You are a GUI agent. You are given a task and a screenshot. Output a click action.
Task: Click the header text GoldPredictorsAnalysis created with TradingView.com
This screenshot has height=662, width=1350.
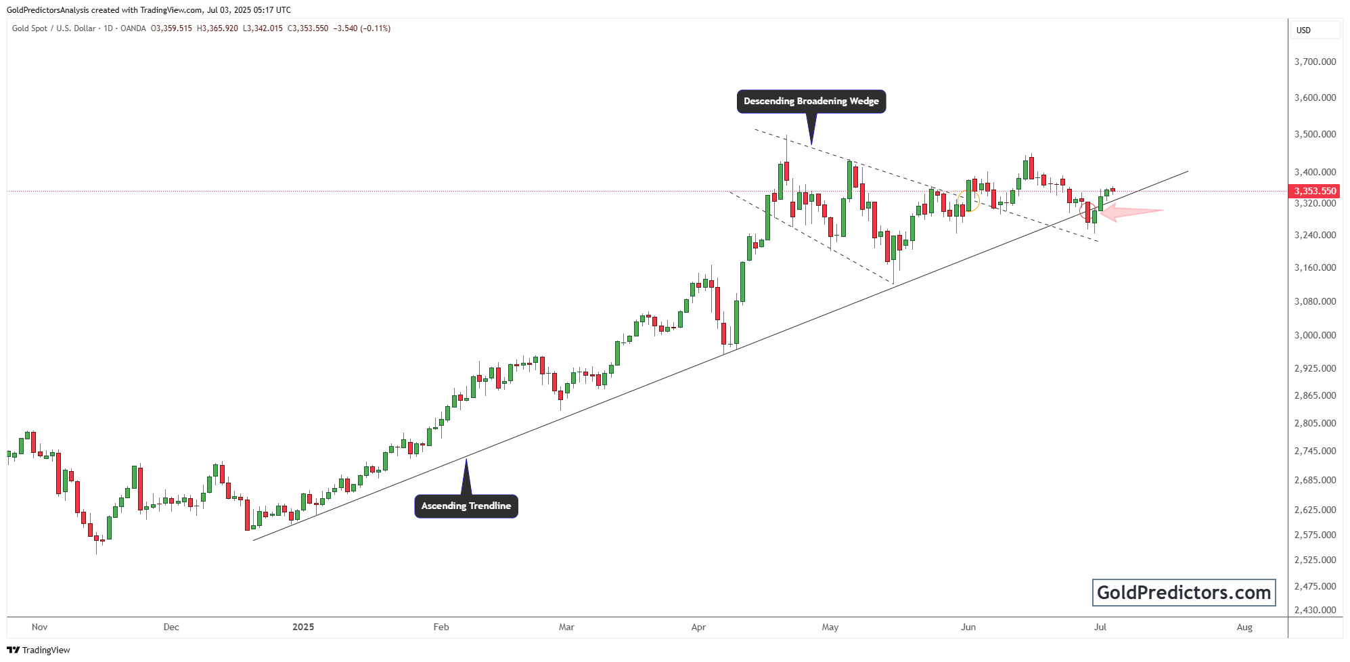(149, 10)
